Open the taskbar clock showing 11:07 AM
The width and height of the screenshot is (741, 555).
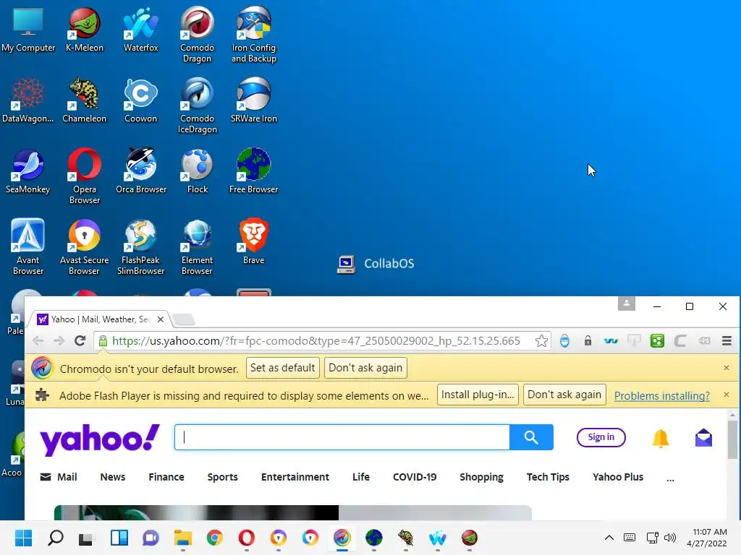(x=707, y=538)
